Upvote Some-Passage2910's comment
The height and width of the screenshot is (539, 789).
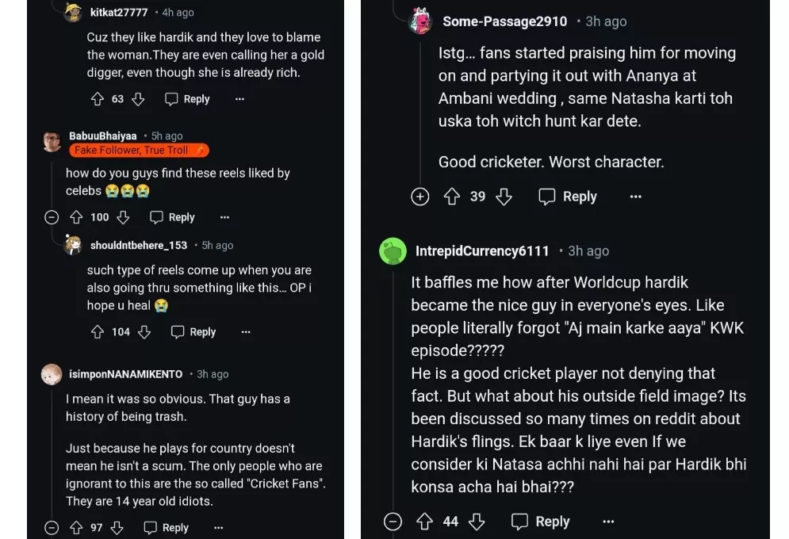coord(451,197)
